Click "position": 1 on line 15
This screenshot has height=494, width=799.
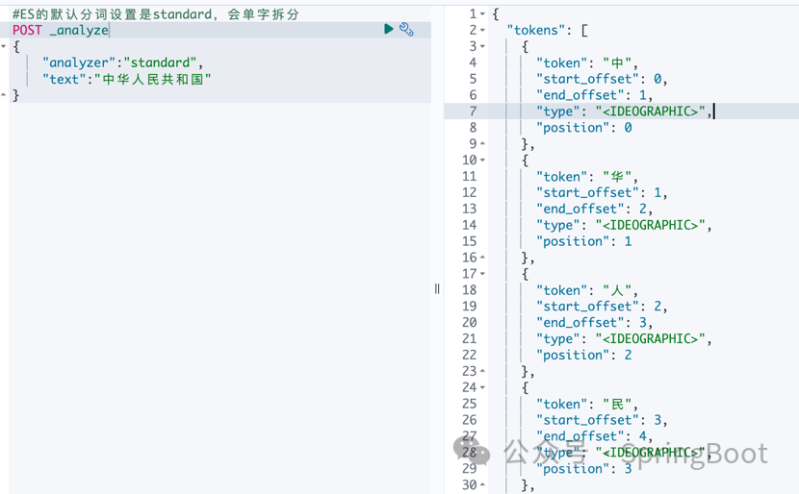click(584, 241)
